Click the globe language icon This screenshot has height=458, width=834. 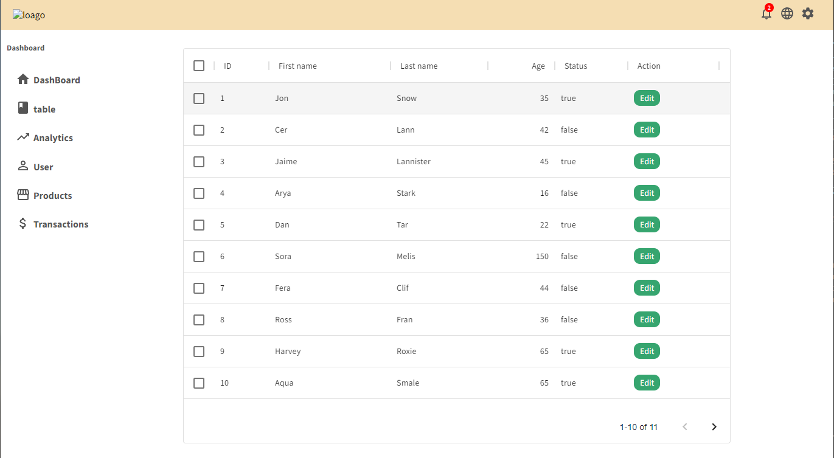787,13
